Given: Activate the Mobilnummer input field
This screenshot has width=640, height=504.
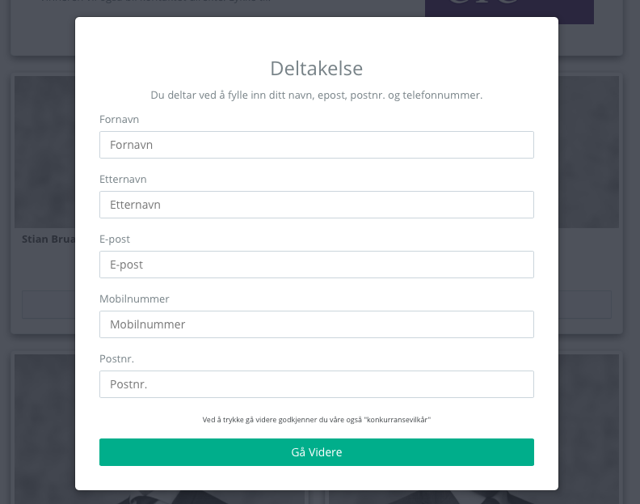Looking at the screenshot, I should 316,324.
